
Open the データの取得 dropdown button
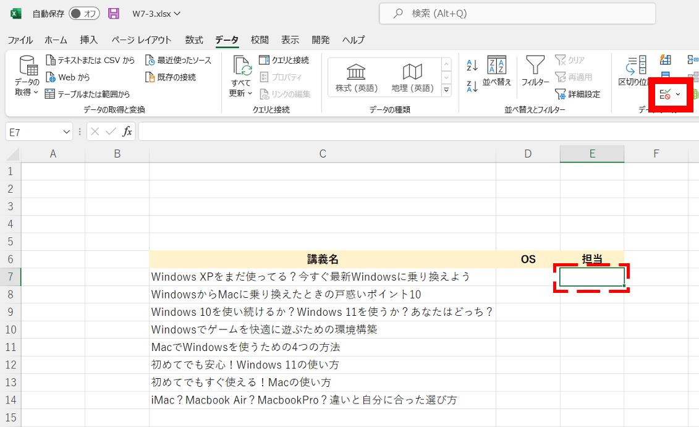tap(27, 76)
